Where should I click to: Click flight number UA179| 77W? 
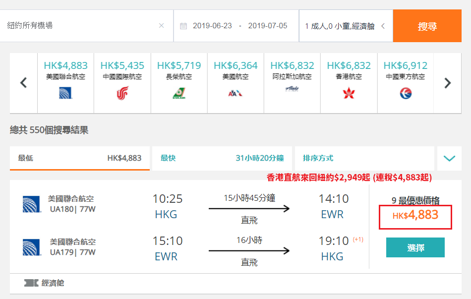coord(73,252)
